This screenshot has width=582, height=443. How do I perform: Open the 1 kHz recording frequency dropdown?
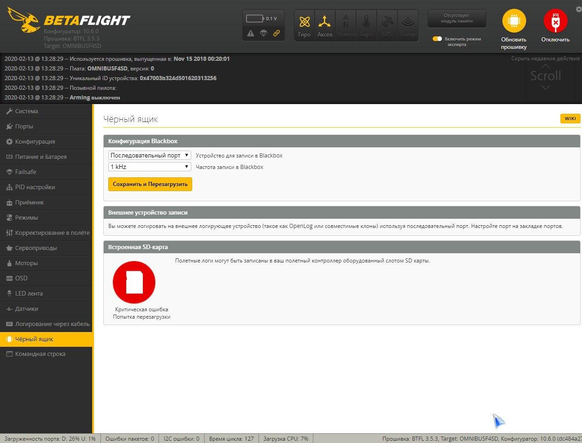point(149,167)
